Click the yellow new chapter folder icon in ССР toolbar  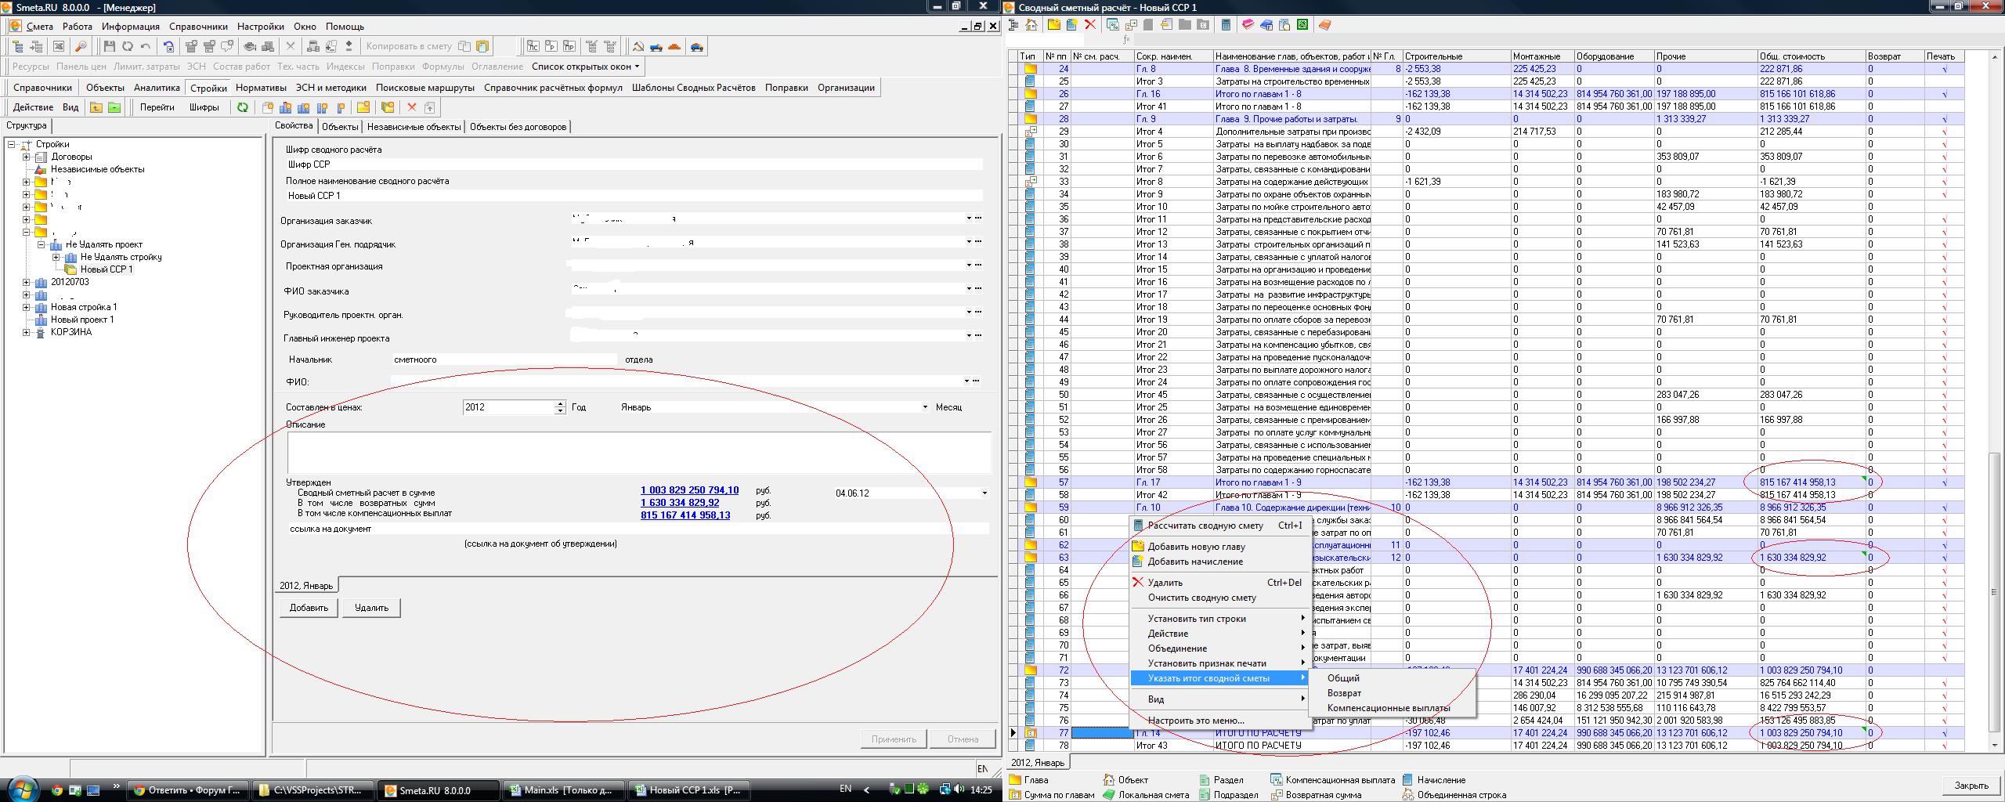click(x=1054, y=25)
